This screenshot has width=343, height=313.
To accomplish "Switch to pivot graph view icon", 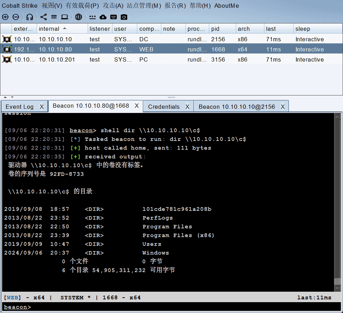I will (x=44, y=17).
